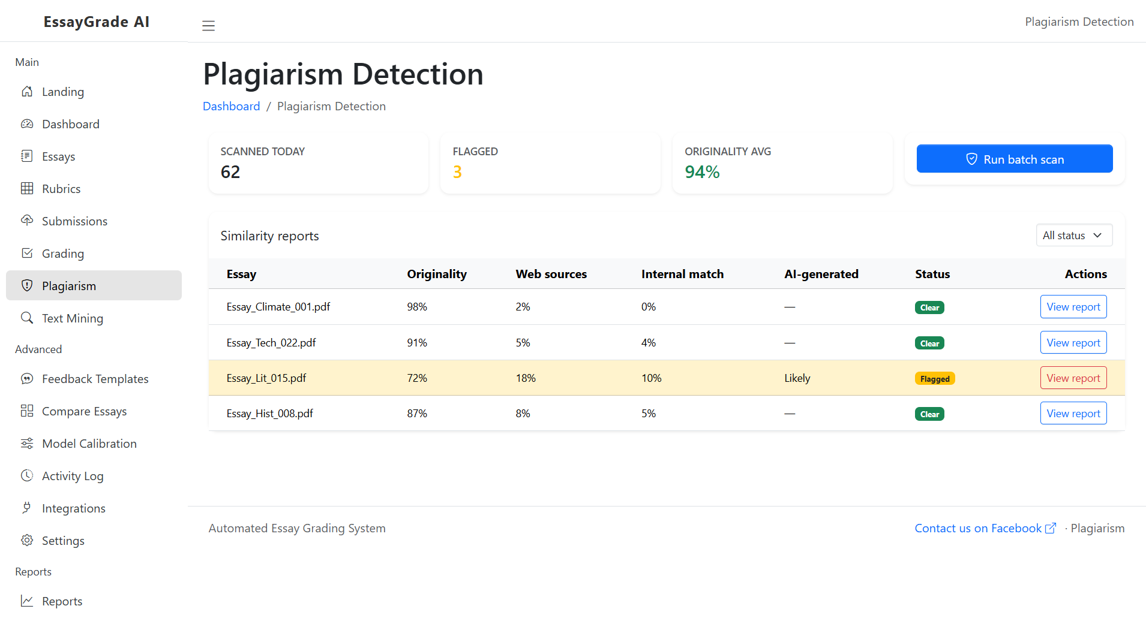Viewport: 1146px width, 618px height.
Task: Expand the Advanced section in sidebar
Action: point(38,349)
